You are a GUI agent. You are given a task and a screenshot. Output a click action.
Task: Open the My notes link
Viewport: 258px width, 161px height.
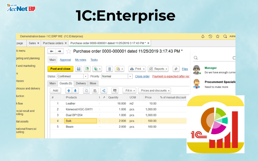(x=81, y=60)
